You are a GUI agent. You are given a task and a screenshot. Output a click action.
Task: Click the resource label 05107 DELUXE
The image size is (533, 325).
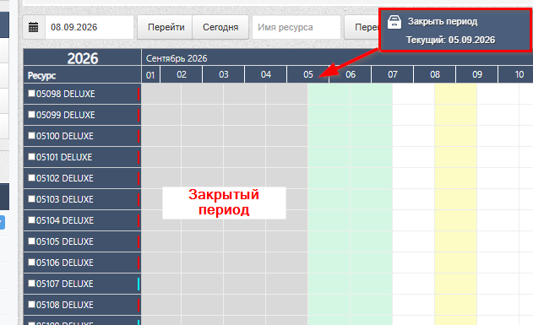pyautogui.click(x=65, y=284)
